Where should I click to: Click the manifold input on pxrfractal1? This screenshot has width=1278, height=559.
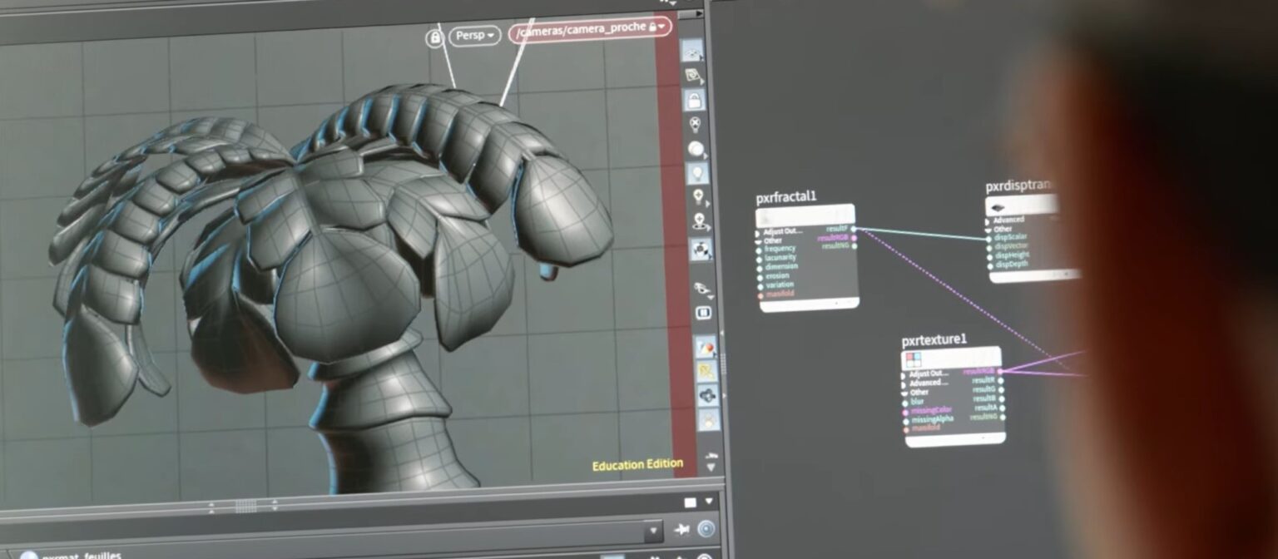(x=760, y=294)
